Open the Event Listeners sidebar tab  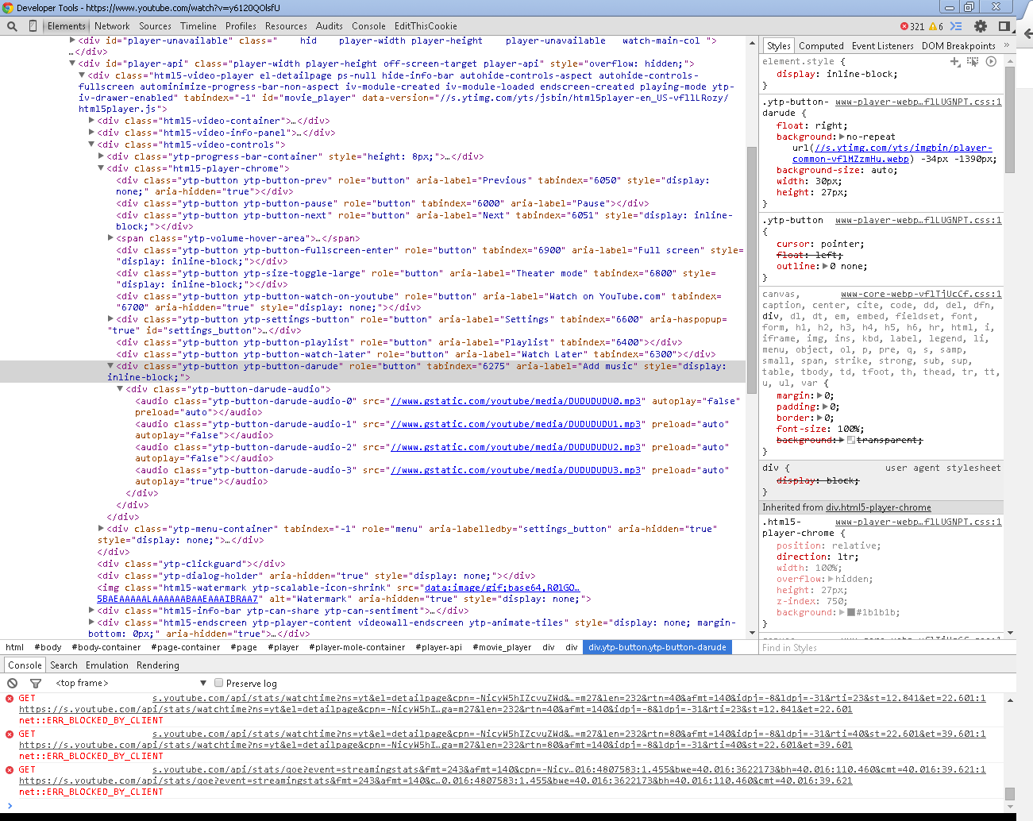tap(882, 46)
